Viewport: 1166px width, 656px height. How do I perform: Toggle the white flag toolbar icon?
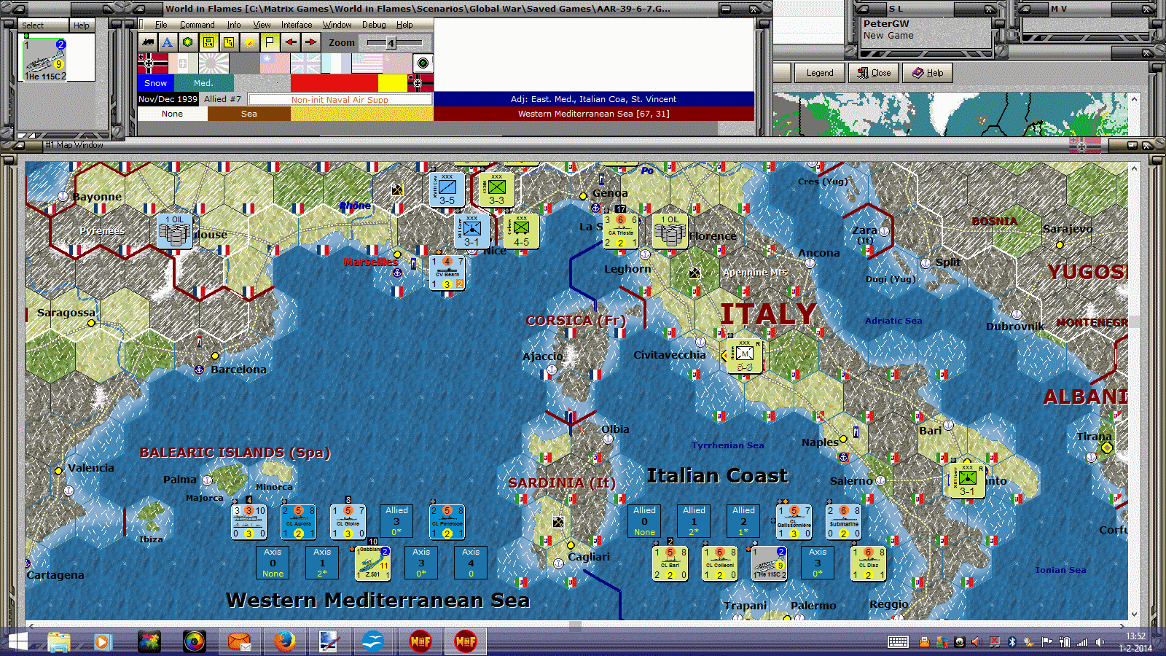tap(270, 42)
